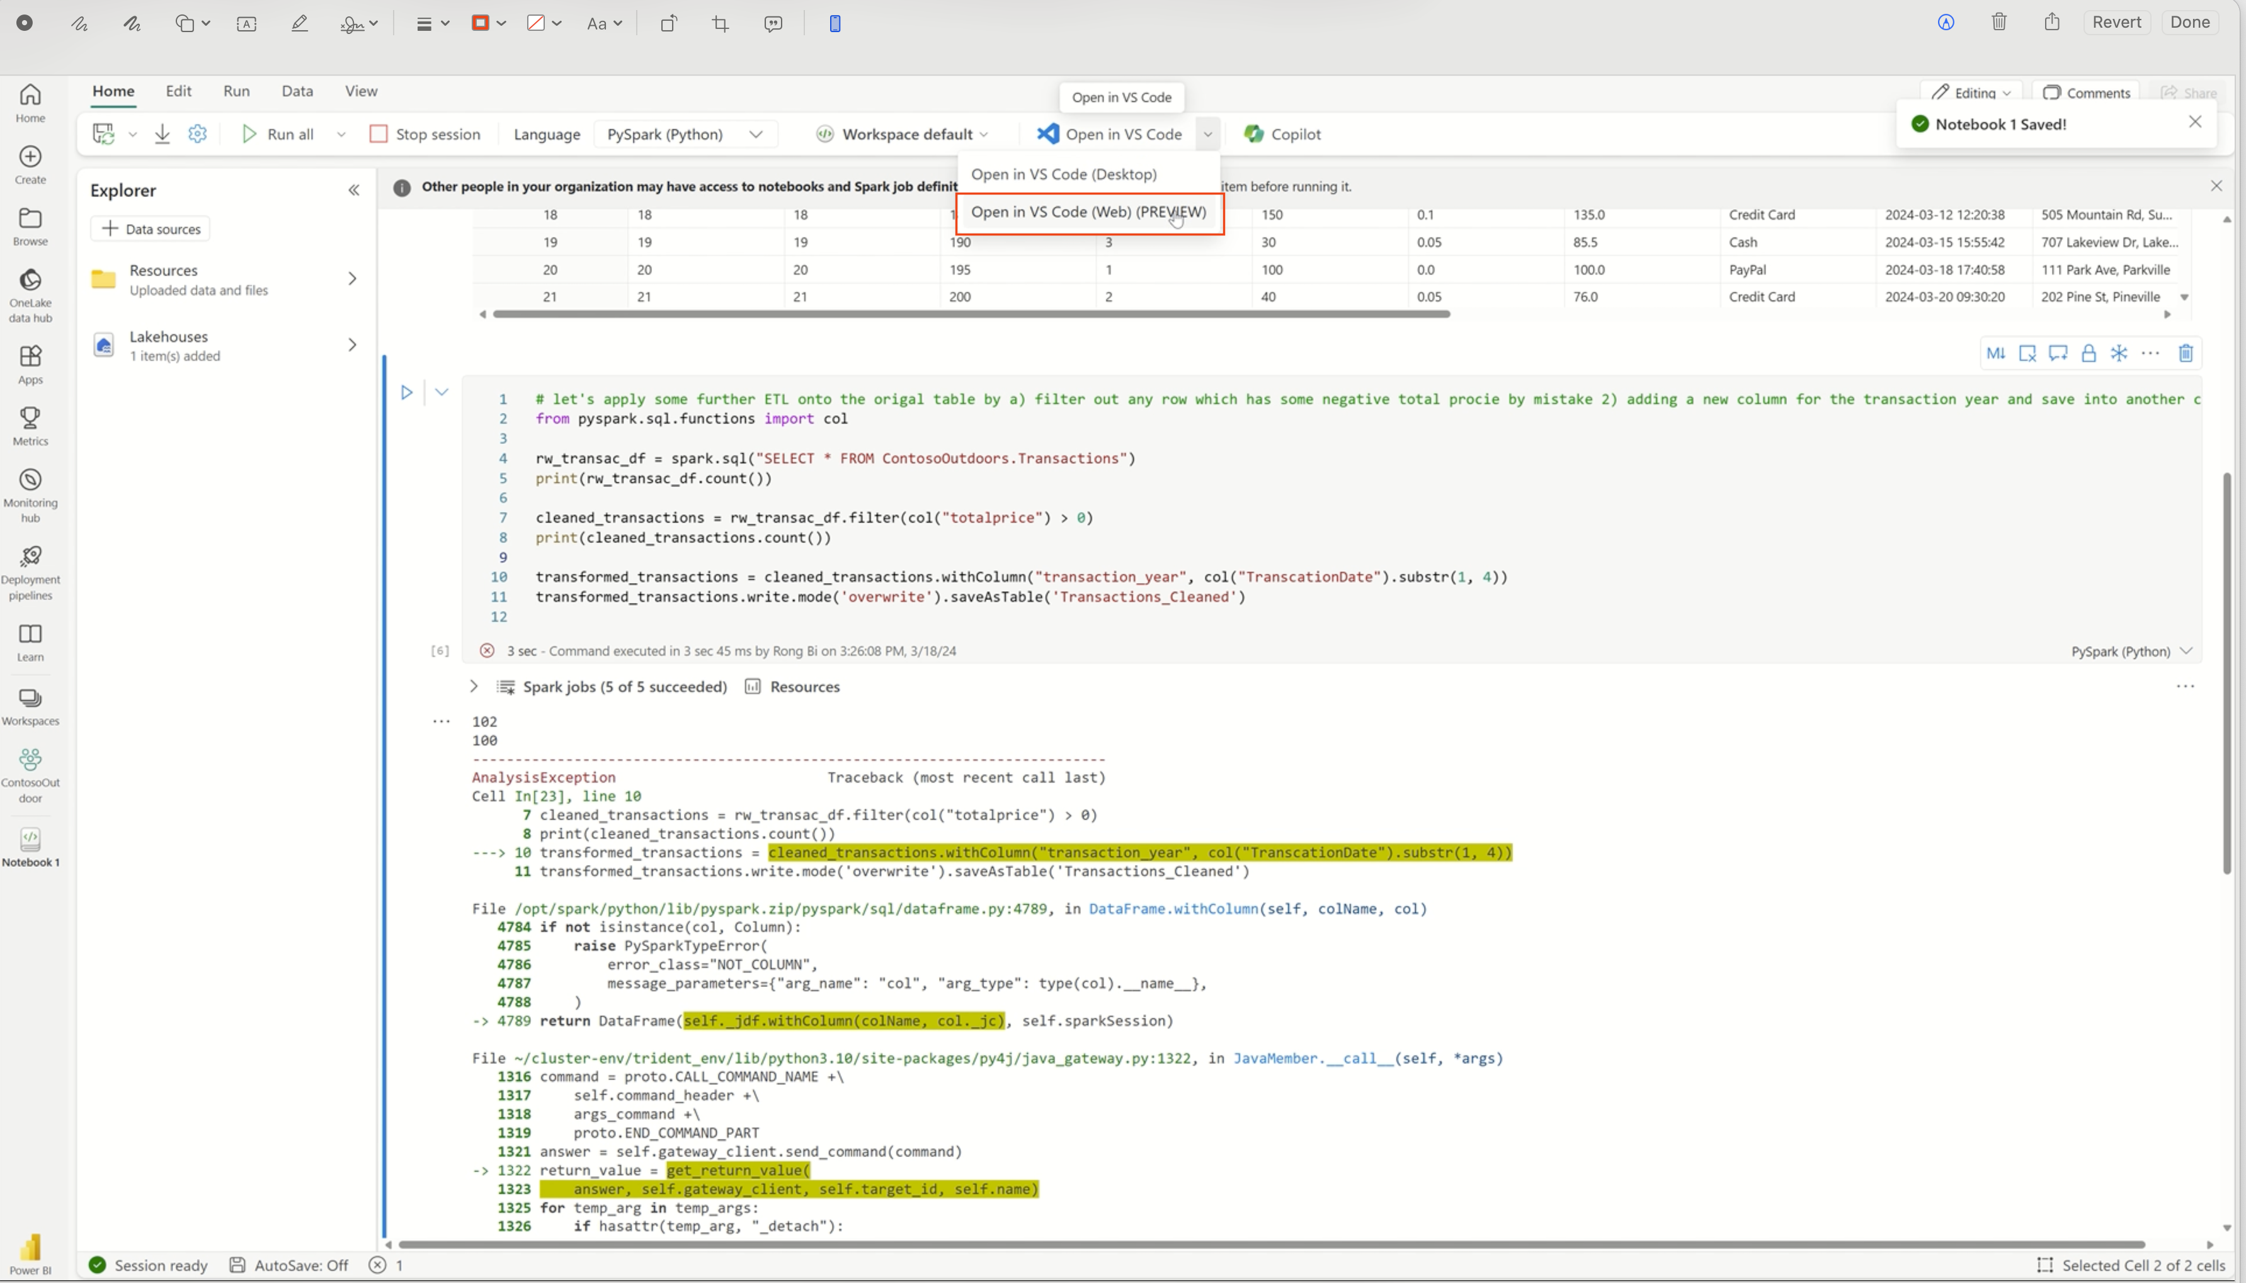
Task: Switch to the Edit ribbon tab
Action: [178, 91]
